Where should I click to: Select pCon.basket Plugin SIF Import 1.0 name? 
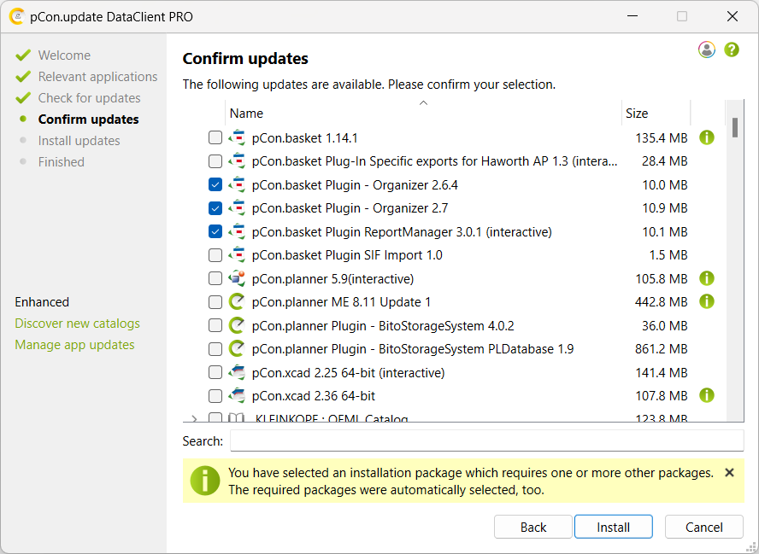pos(347,255)
